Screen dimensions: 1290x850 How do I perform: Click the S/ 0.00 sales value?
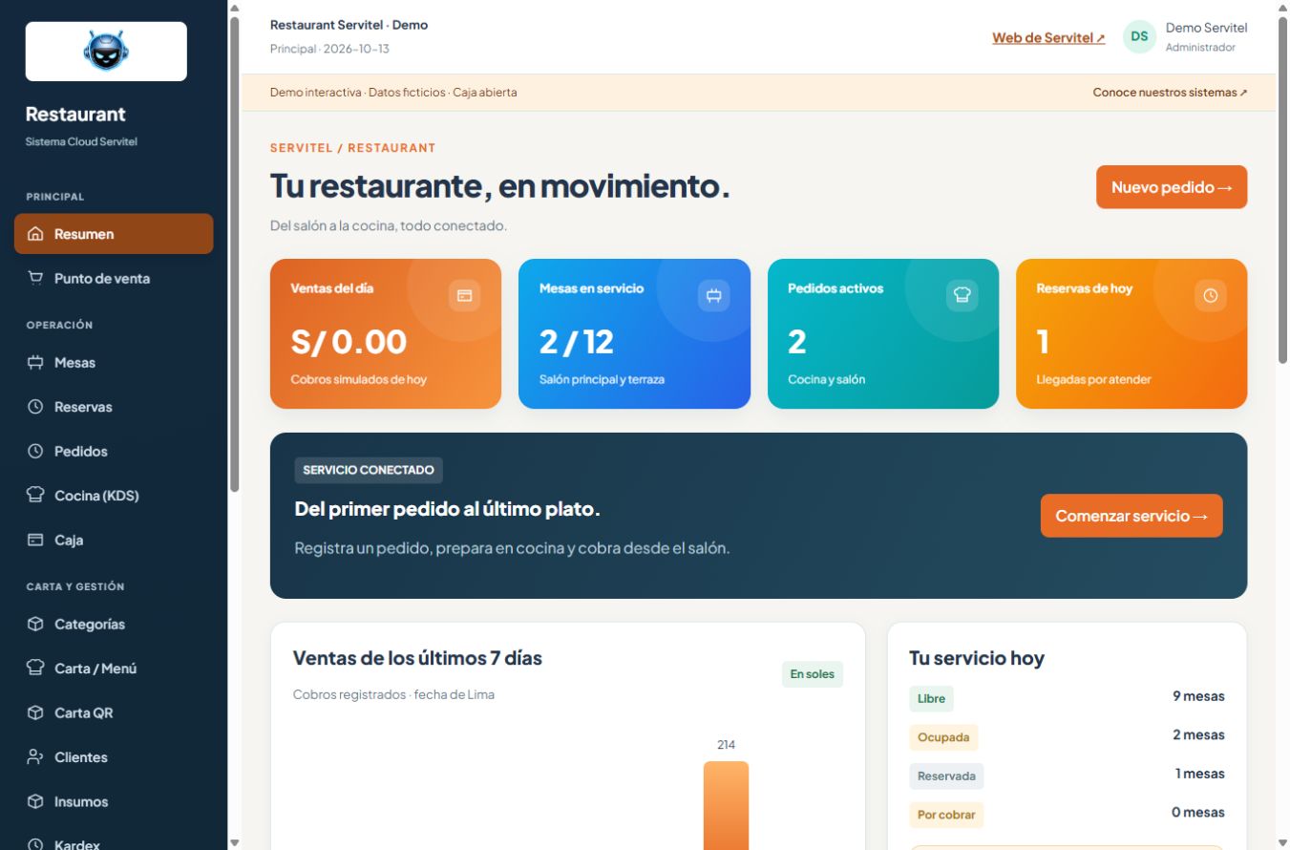point(349,341)
